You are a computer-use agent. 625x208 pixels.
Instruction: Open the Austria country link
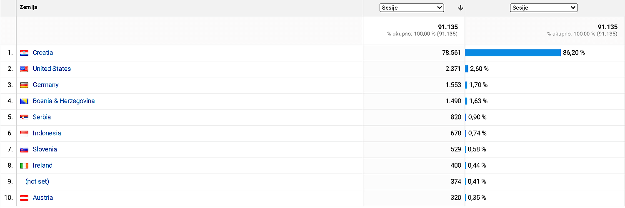[x=43, y=198]
